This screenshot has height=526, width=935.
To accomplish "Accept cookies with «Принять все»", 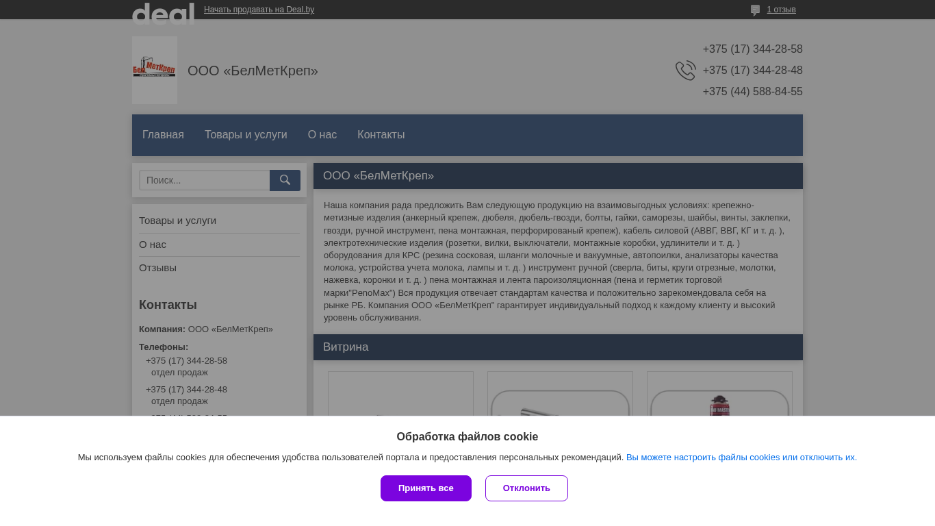I will pyautogui.click(x=426, y=488).
